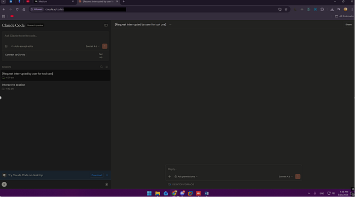Click Connect to GitHub button
The image size is (355, 197).
click(15, 55)
